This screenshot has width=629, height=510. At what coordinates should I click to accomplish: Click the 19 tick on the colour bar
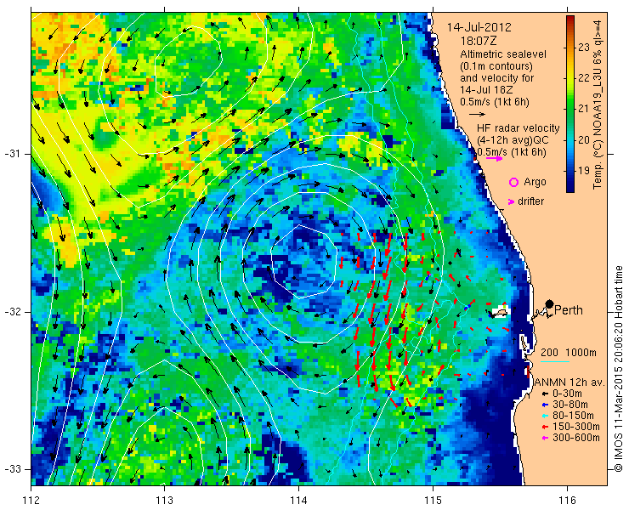click(584, 170)
